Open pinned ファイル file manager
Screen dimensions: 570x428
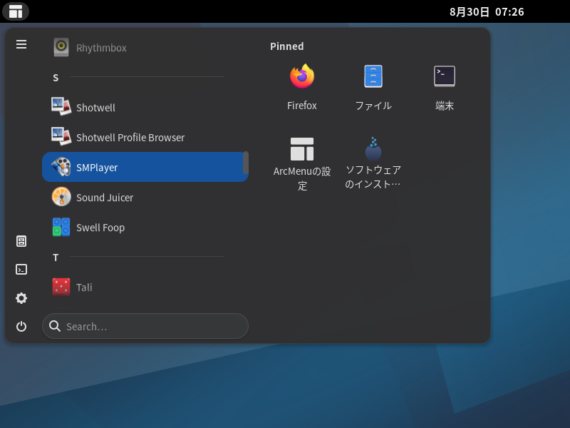pos(373,88)
